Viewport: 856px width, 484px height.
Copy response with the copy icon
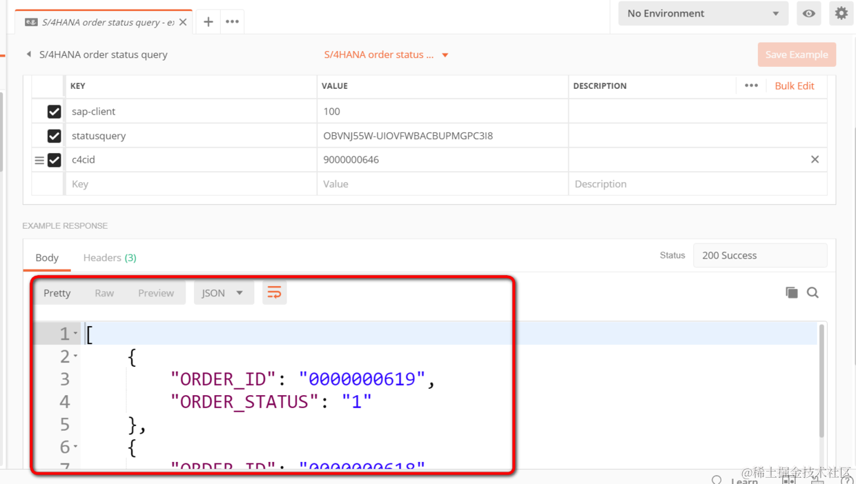[x=792, y=292]
